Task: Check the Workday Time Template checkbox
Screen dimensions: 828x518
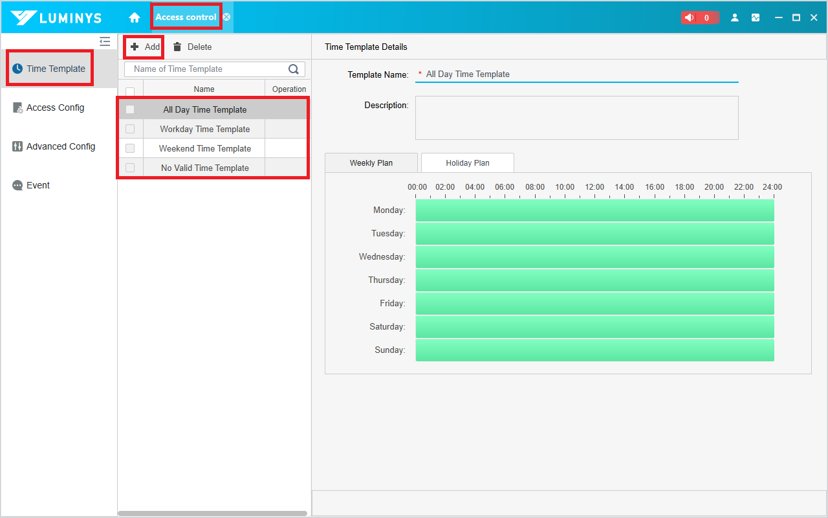Action: point(130,129)
